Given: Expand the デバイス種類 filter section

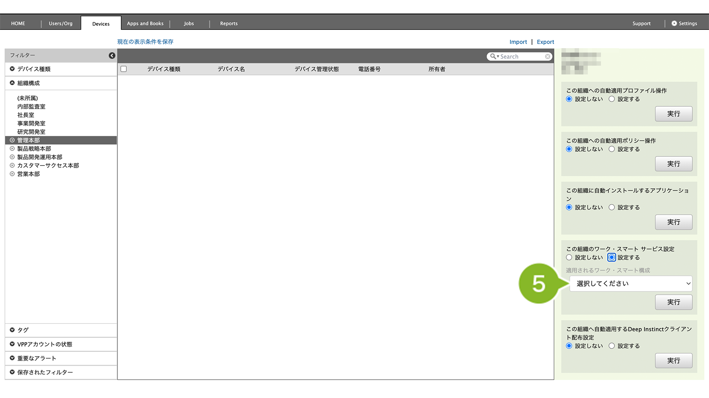Looking at the screenshot, I should (34, 69).
